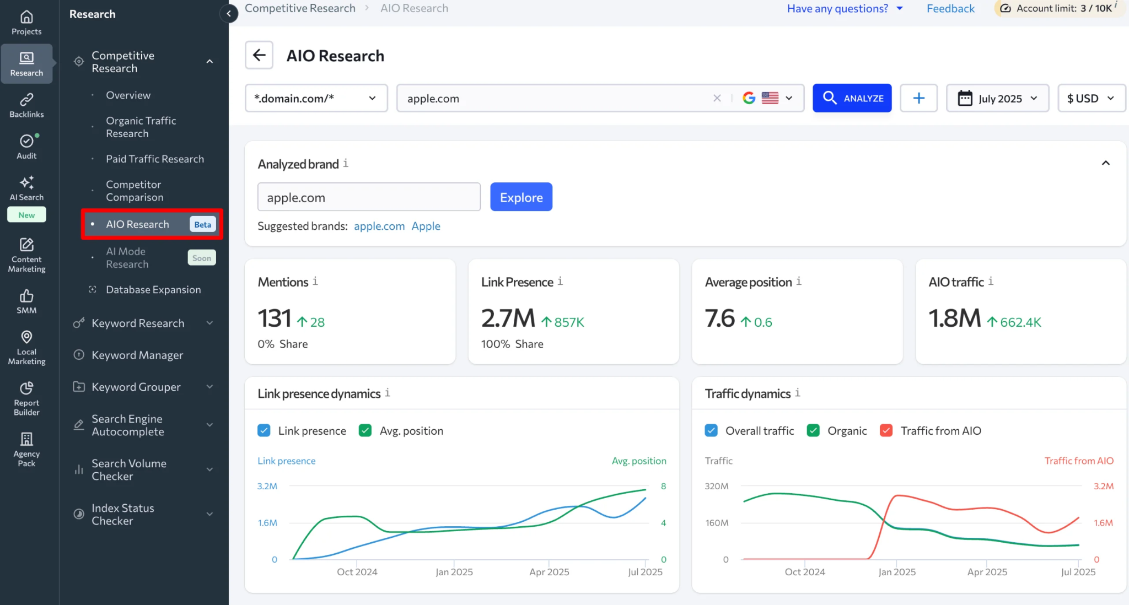Open the July 2025 date picker
Screen dimensions: 1129x605
click(997, 98)
